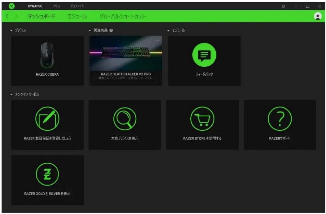Image resolution: width=326 pixels, height=214 pixels.
Task: Click the フィードバック label
Action: (x=204, y=75)
